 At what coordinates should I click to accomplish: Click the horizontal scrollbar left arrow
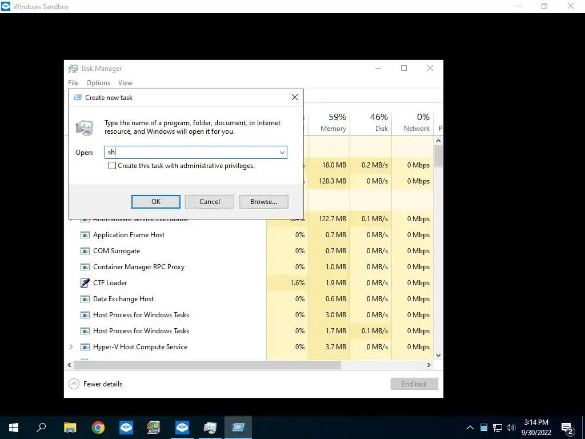(69, 365)
